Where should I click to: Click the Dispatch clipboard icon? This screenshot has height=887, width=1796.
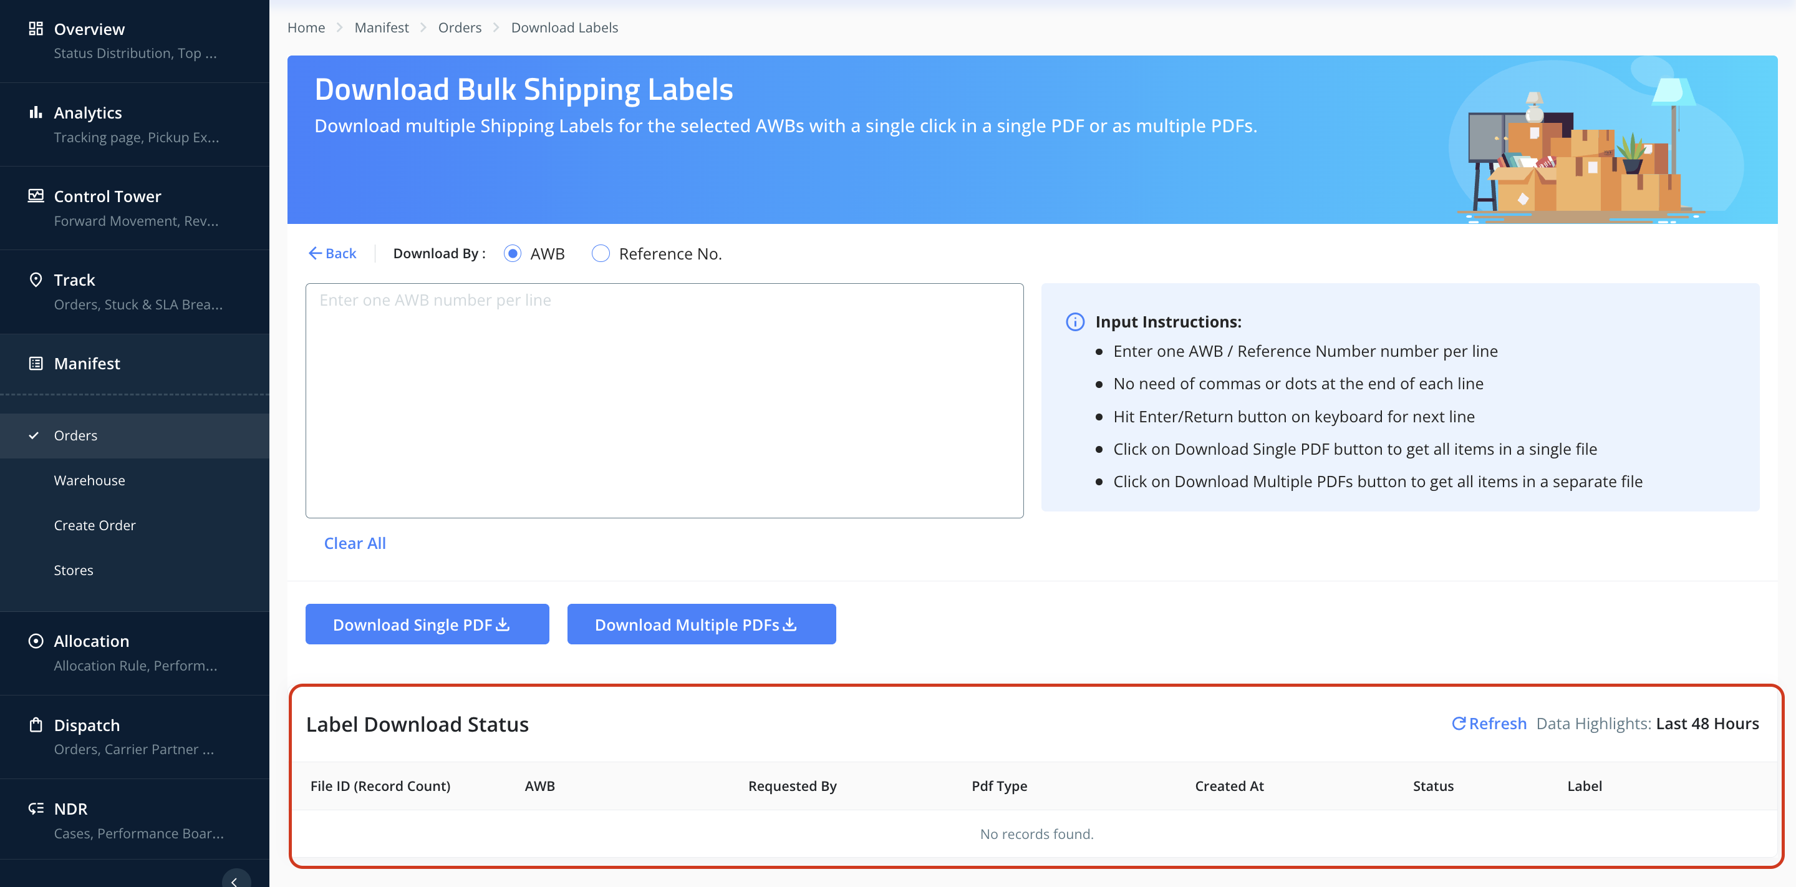[x=36, y=725]
